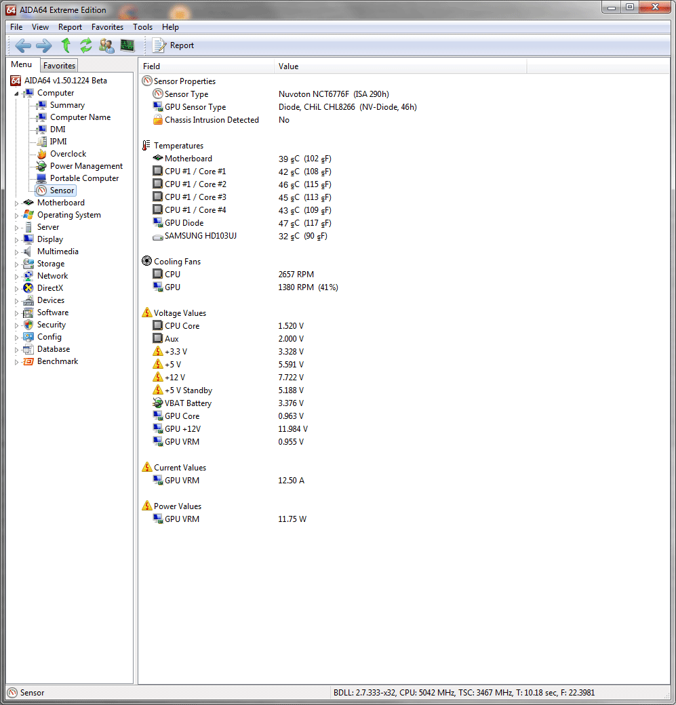Open the Report menu
This screenshot has width=676, height=705.
[70, 27]
